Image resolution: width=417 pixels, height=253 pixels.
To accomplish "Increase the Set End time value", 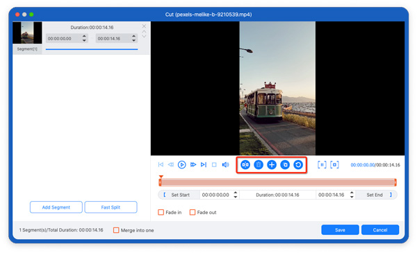I will [x=352, y=193].
